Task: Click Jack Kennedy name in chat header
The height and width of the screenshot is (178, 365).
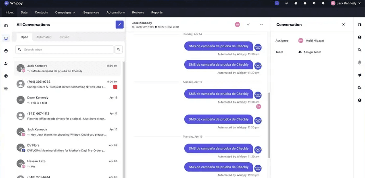Action: 142,23
